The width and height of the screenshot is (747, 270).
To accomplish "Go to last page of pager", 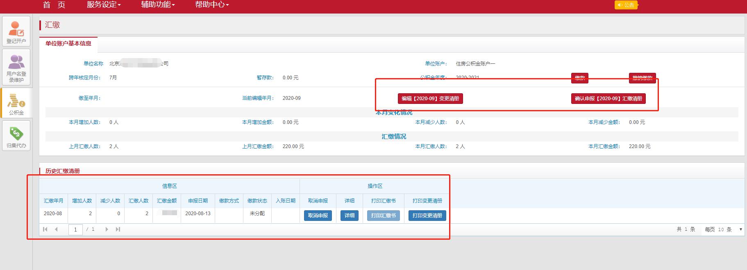I will click(x=118, y=229).
